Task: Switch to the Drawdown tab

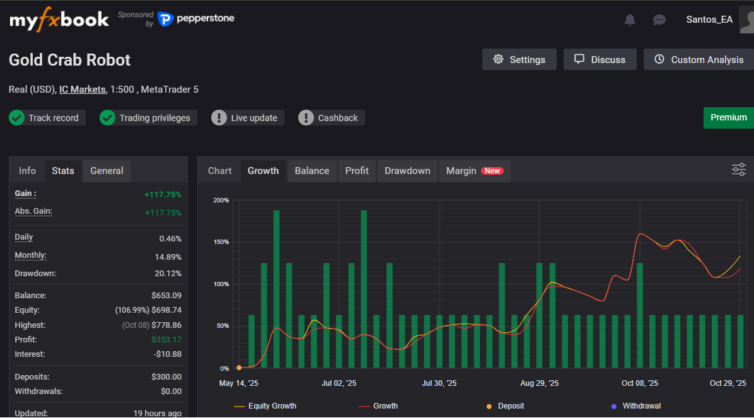Action: click(x=407, y=170)
